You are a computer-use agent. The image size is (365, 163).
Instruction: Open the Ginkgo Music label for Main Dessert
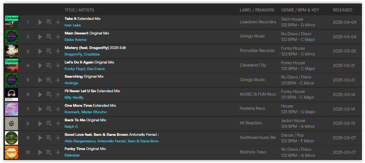coord(252,37)
